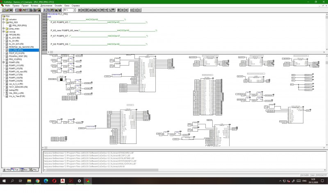
Task: Open the Проект menu
Action: 25,6
